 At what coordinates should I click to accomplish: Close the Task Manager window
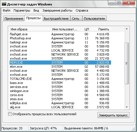point(129,3)
